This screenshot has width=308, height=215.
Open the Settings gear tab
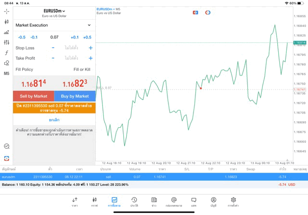(233, 202)
